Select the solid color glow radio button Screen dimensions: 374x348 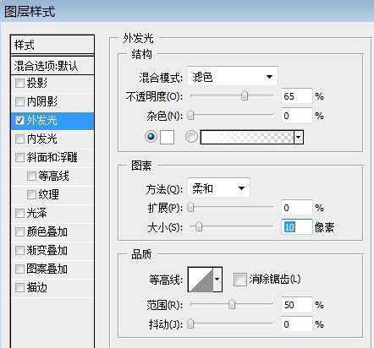(151, 137)
